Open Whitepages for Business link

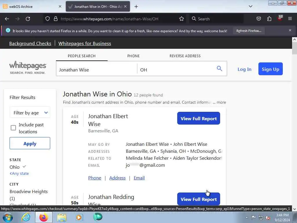[x=85, y=44]
